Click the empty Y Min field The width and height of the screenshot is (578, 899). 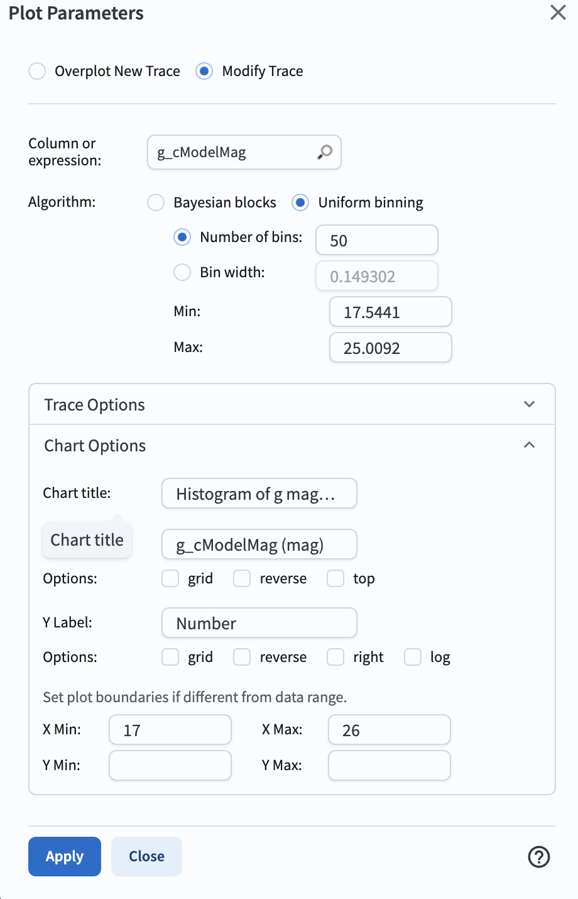[x=170, y=765]
